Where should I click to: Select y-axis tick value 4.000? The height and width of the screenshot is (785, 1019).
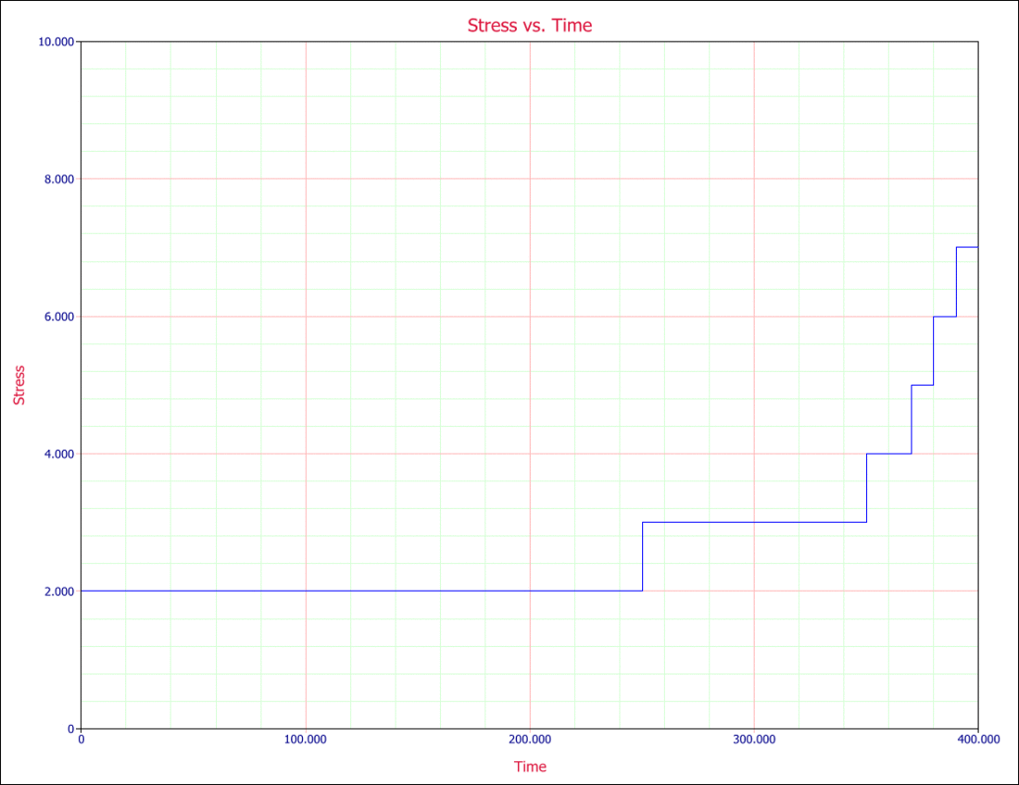click(x=59, y=454)
